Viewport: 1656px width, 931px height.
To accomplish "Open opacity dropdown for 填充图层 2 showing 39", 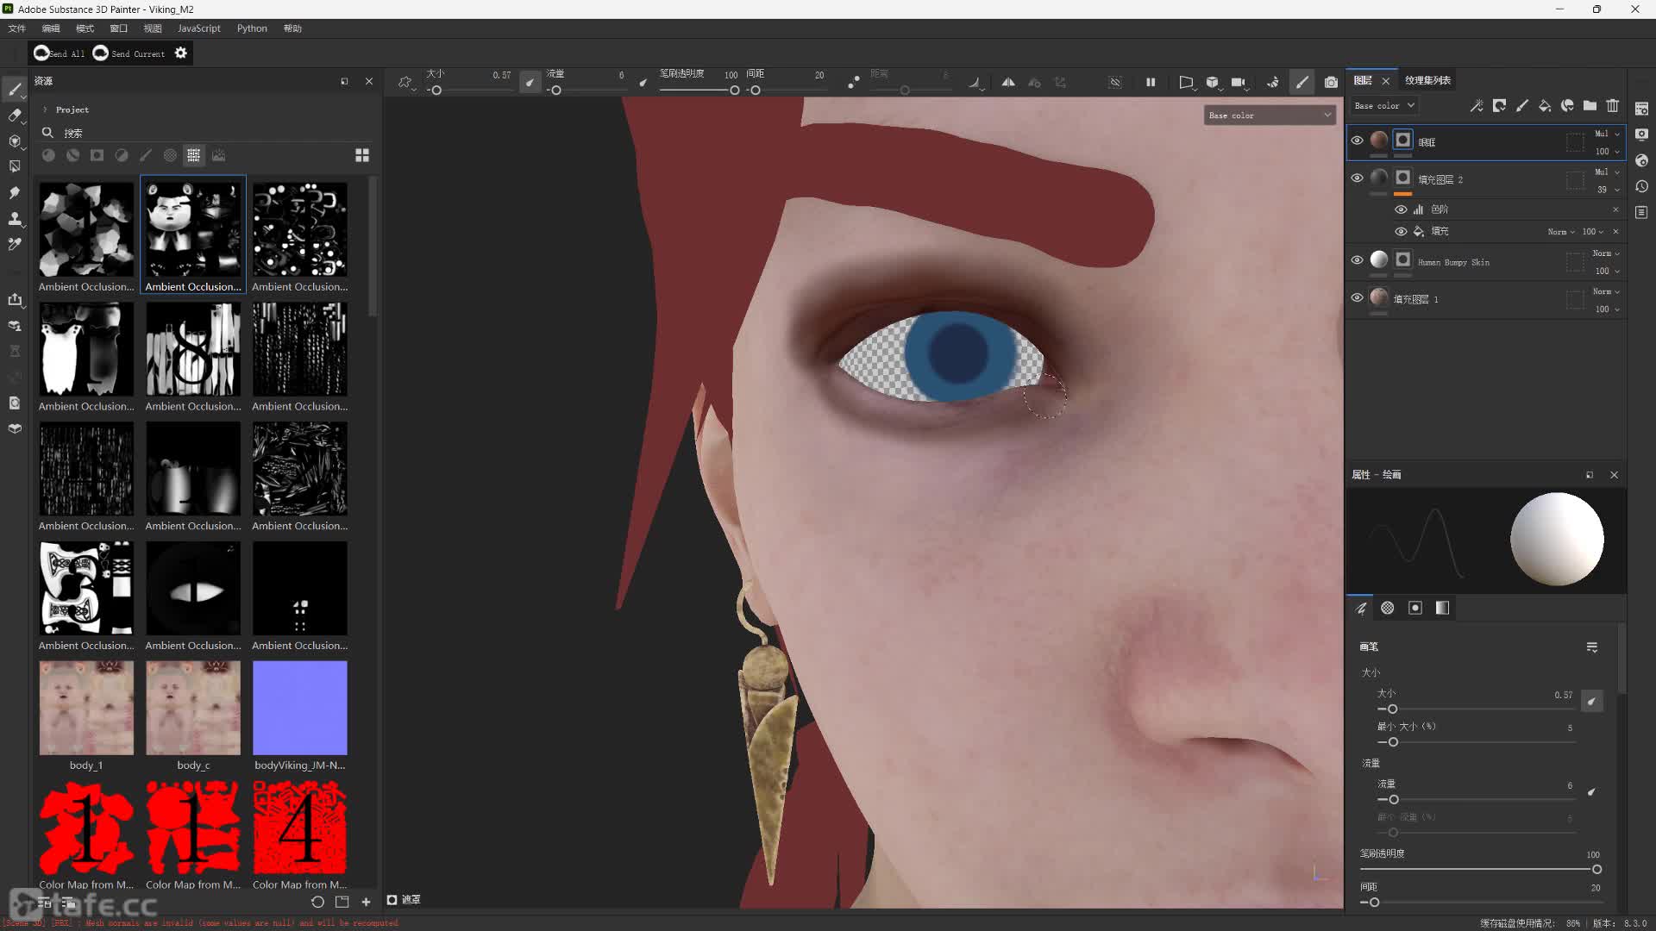I will (1608, 190).
